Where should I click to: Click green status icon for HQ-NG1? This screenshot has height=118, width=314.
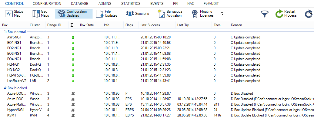pos(73,65)
